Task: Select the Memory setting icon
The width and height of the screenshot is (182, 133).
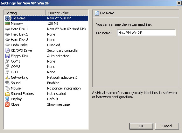Action: pyautogui.click(x=7, y=23)
